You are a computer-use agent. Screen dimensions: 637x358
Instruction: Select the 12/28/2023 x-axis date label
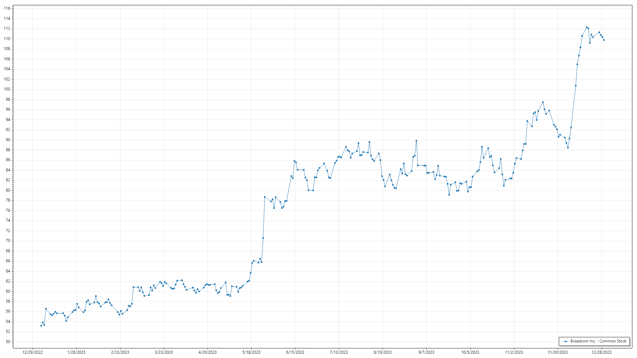(x=602, y=352)
